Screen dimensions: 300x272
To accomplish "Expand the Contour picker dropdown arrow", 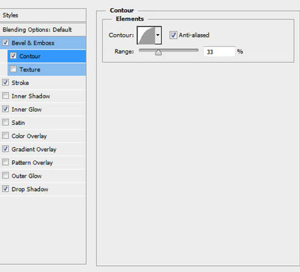I will (158, 35).
